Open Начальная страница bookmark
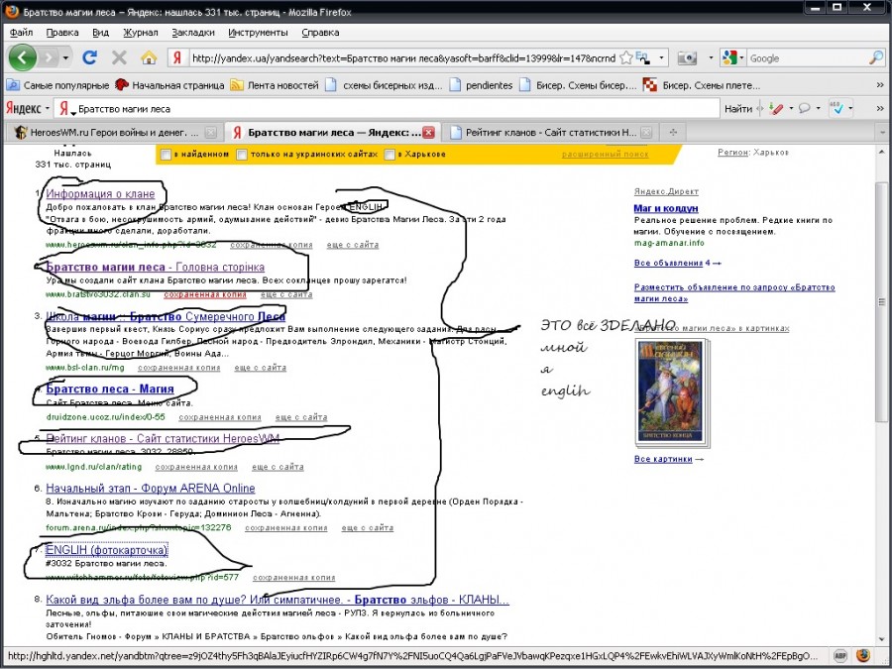Viewport: 892px width, 669px height. (x=169, y=85)
